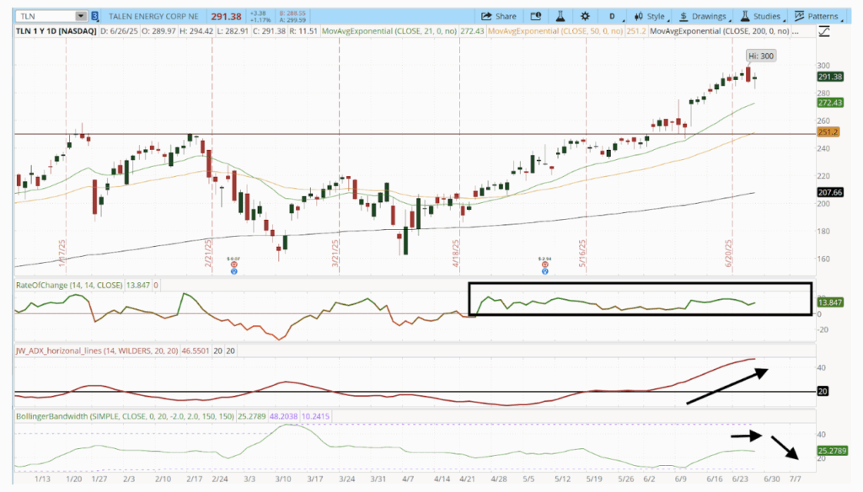Screen dimensions: 863x492
Task: Click the blue dividend icon near 2/24
Action: coord(234,270)
